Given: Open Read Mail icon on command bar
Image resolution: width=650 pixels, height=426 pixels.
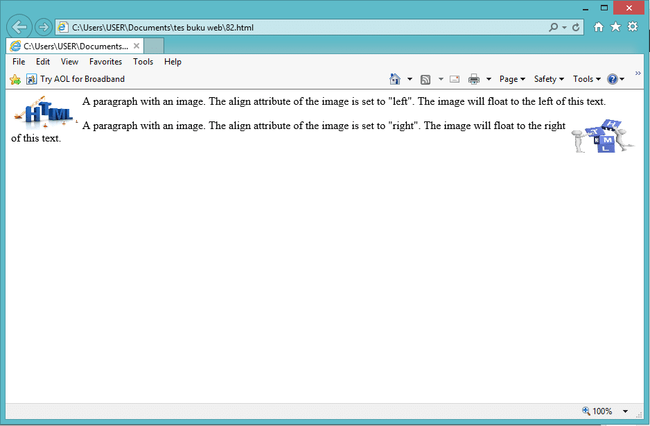Looking at the screenshot, I should [x=454, y=79].
